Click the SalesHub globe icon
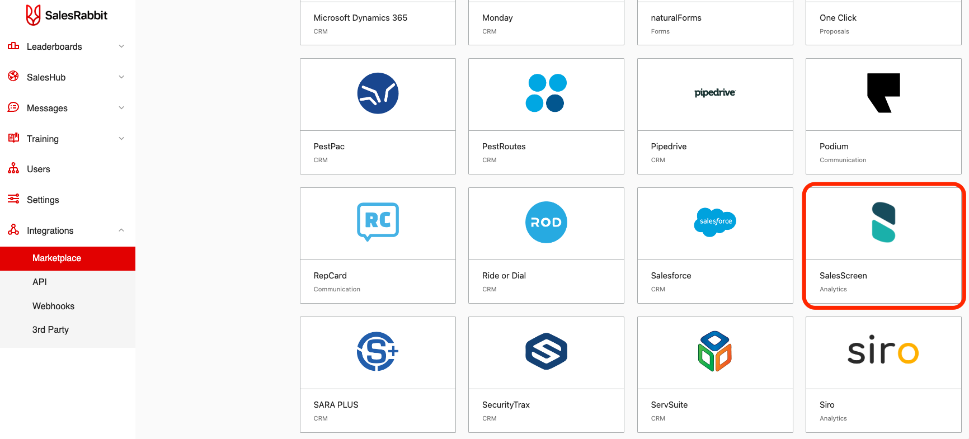 pyautogui.click(x=13, y=77)
